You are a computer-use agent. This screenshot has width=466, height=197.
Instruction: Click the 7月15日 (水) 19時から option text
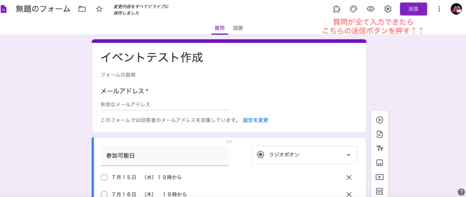coord(147,178)
